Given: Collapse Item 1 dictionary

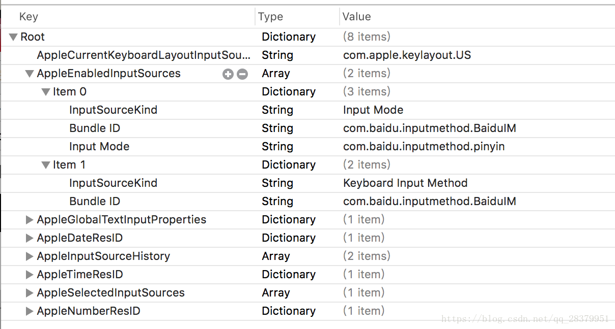Looking at the screenshot, I should coord(46,165).
